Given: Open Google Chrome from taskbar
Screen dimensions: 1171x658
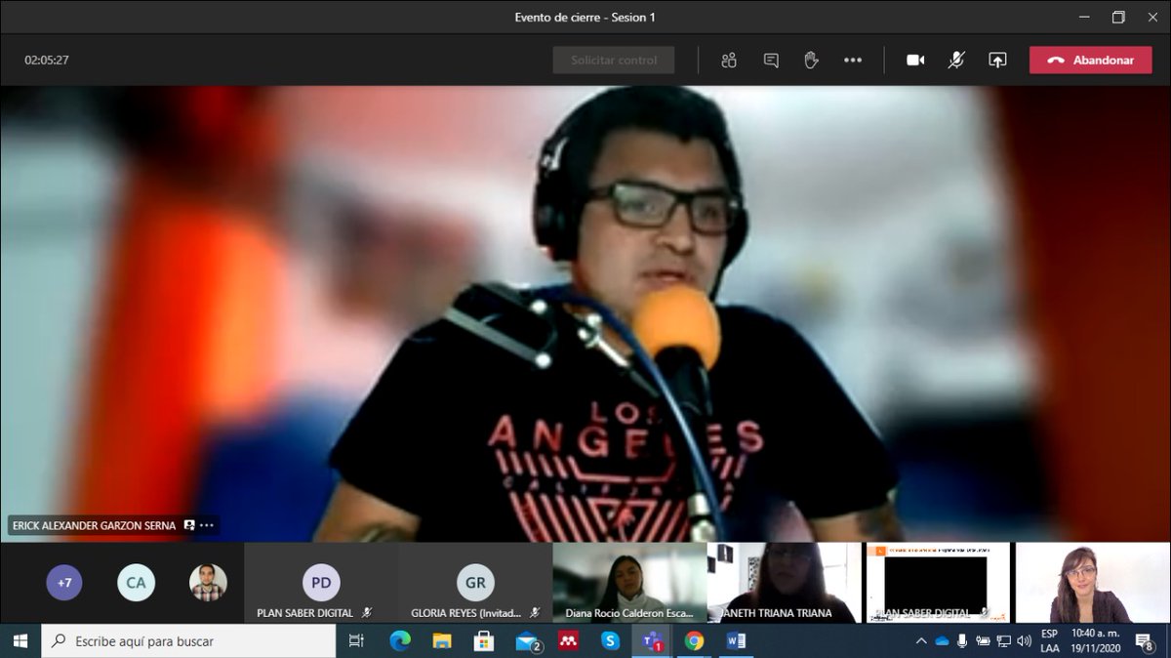Looking at the screenshot, I should click(694, 641).
